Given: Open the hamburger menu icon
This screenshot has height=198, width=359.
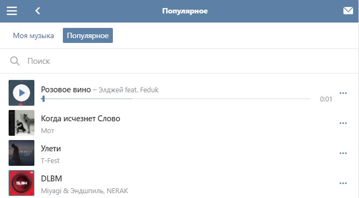Looking at the screenshot, I should click(12, 11).
